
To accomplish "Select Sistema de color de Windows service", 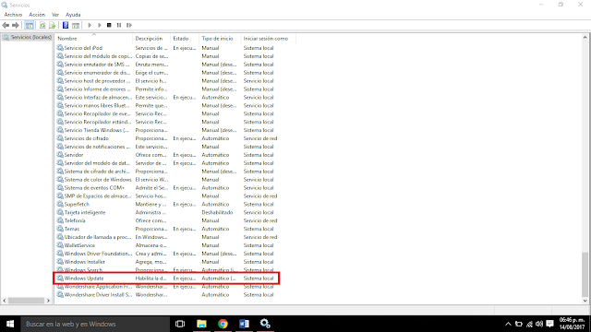I will click(x=166, y=180).
